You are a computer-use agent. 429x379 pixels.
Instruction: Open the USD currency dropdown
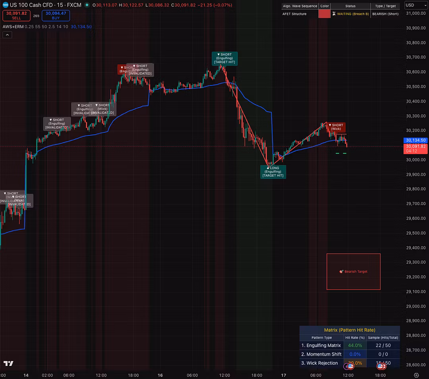[416, 5]
